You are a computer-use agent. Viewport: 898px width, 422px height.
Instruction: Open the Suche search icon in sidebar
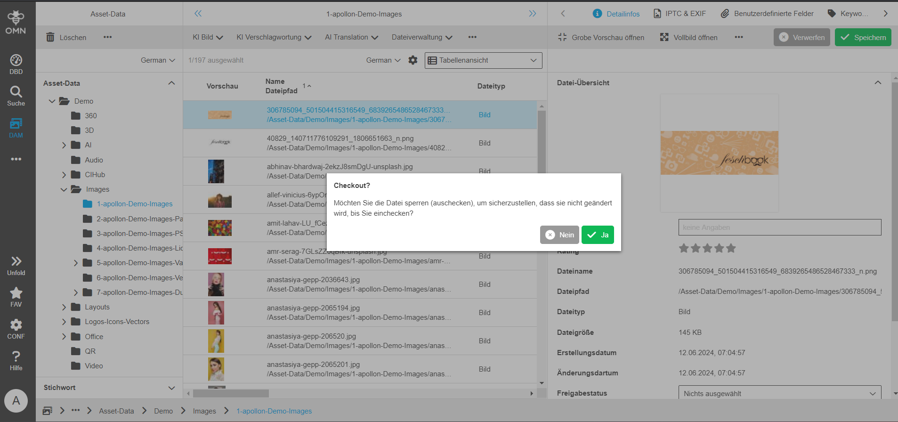(16, 96)
